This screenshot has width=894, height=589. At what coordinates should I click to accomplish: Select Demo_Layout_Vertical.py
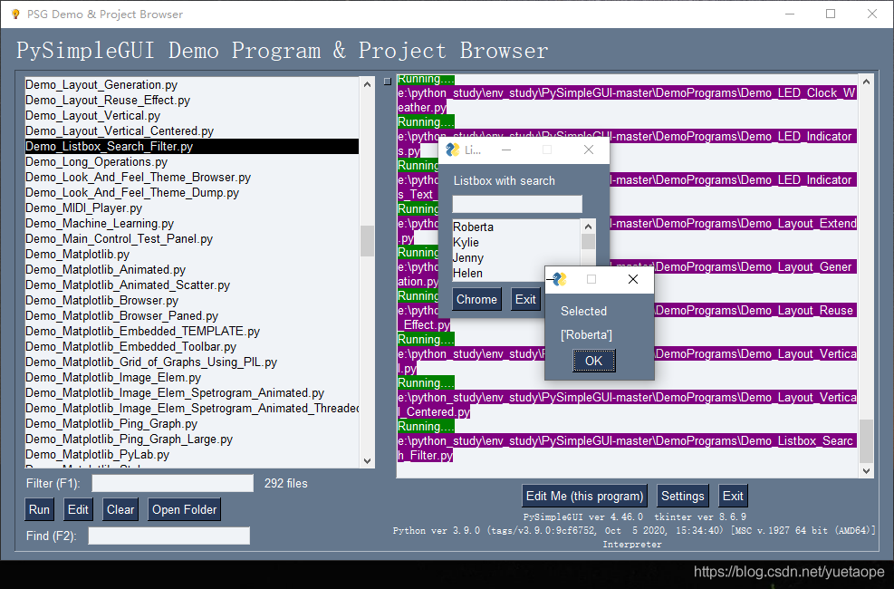coord(192,116)
